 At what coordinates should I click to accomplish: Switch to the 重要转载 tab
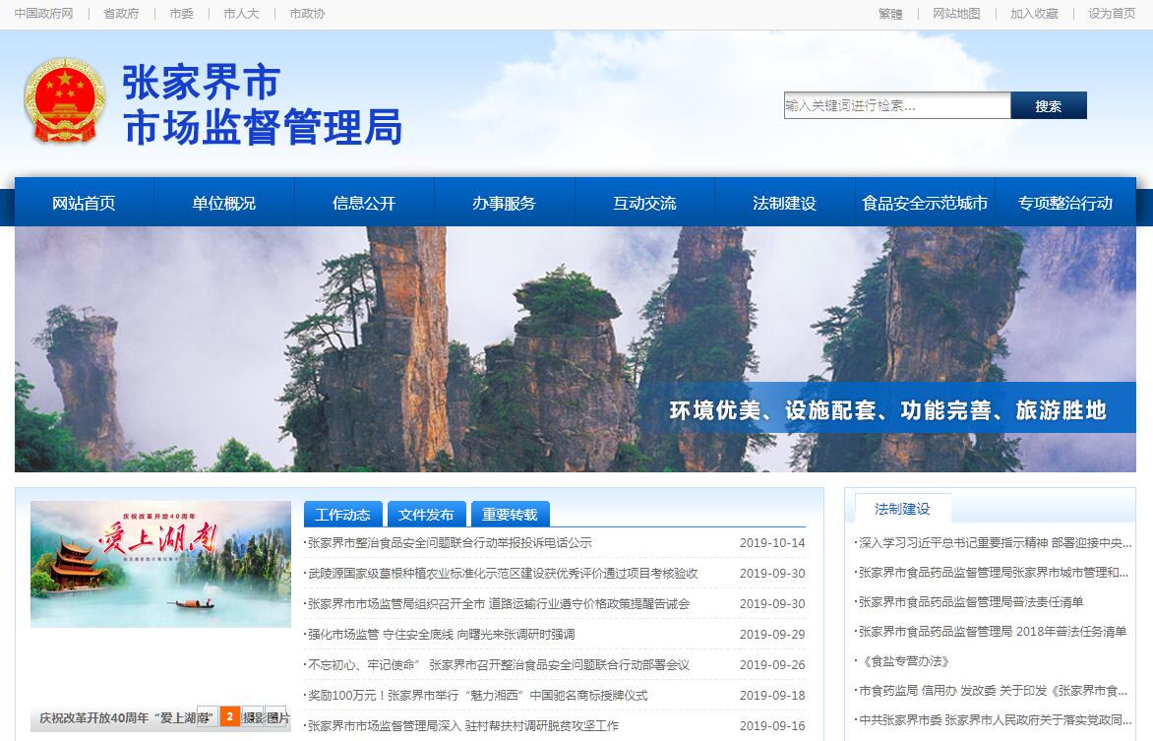[510, 515]
